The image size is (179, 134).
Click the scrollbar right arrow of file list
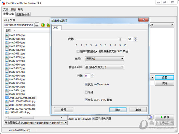(x=62, y=117)
